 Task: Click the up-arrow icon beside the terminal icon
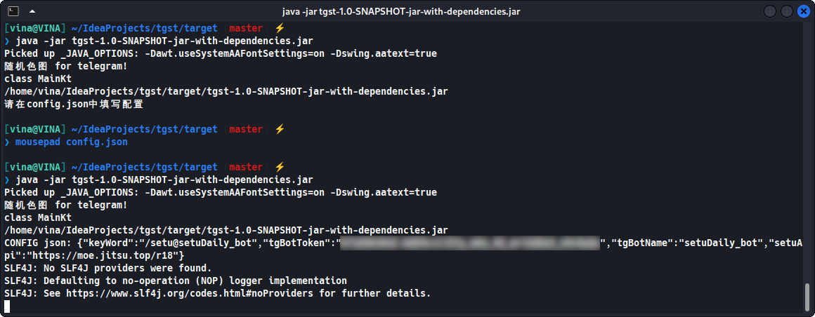point(32,11)
